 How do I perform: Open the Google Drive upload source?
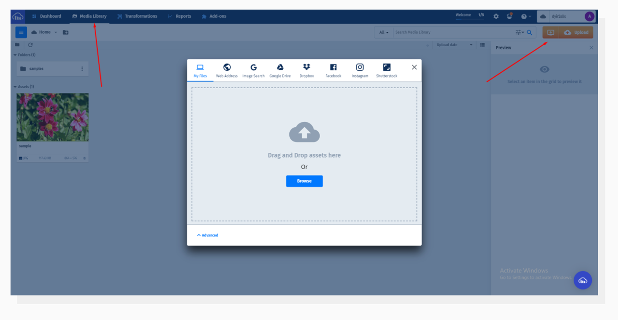[280, 70]
